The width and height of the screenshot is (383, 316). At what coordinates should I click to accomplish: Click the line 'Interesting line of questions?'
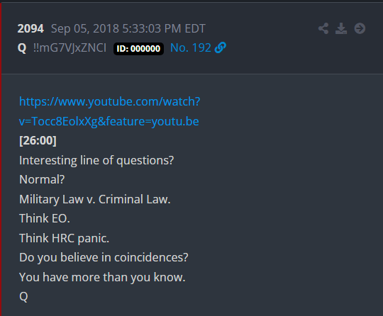96,161
